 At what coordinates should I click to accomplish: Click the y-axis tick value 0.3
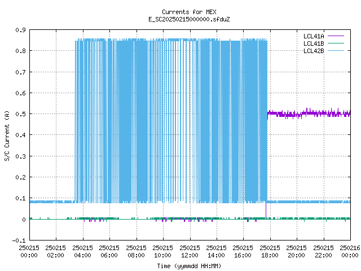[20, 156]
